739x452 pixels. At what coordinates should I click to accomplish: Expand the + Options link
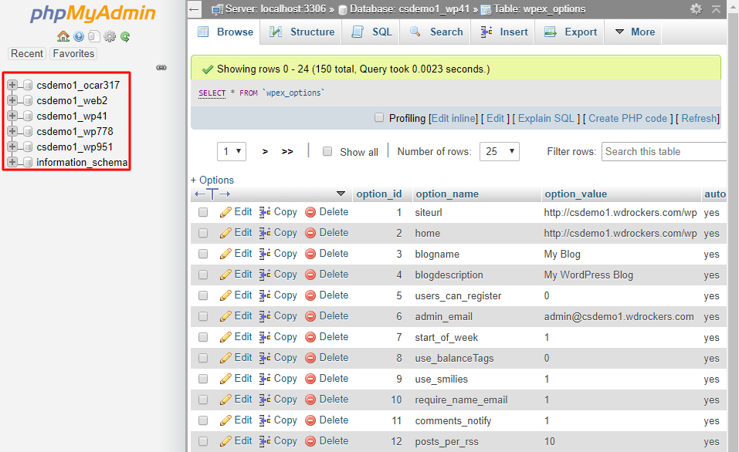tap(212, 180)
